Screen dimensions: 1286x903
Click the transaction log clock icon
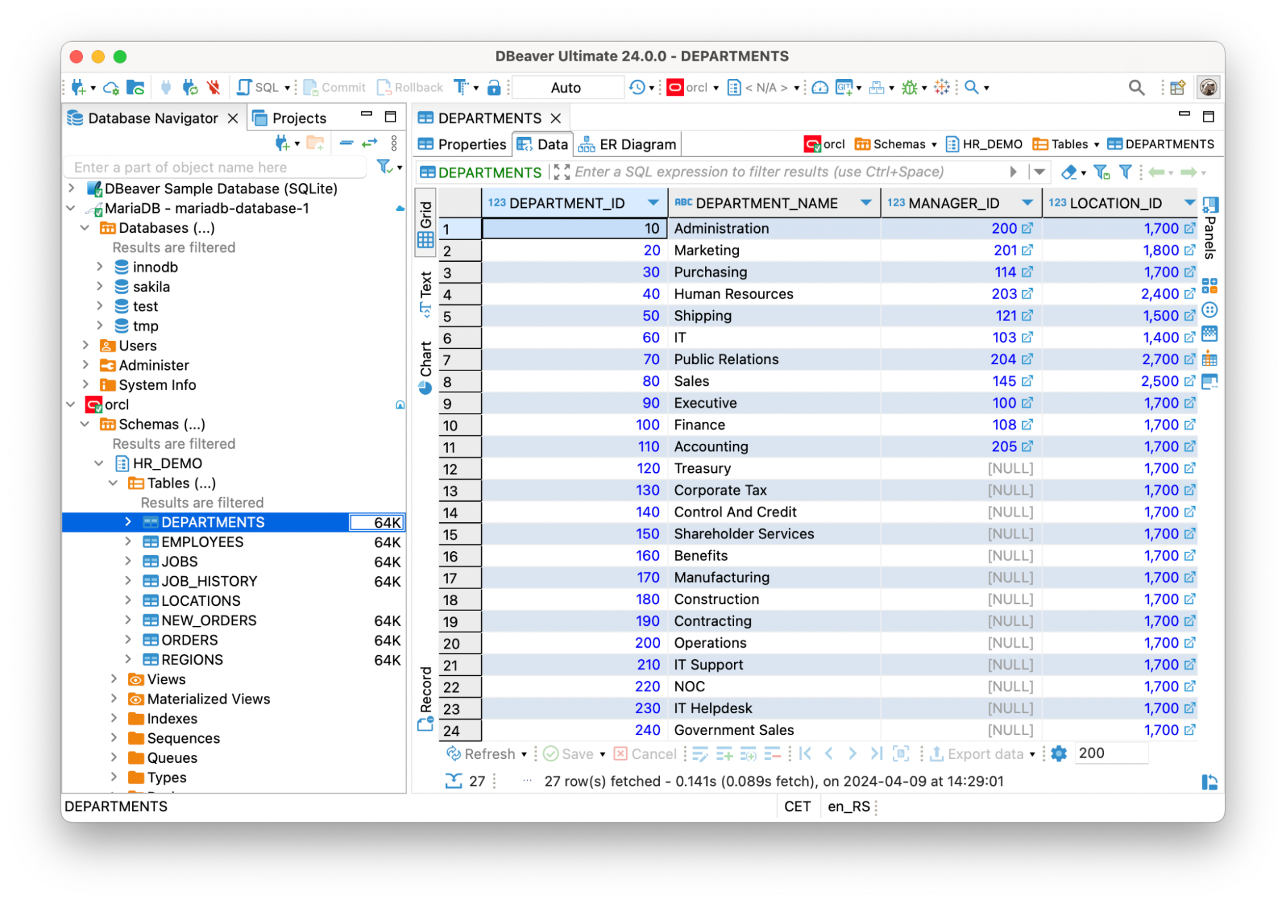(x=636, y=87)
